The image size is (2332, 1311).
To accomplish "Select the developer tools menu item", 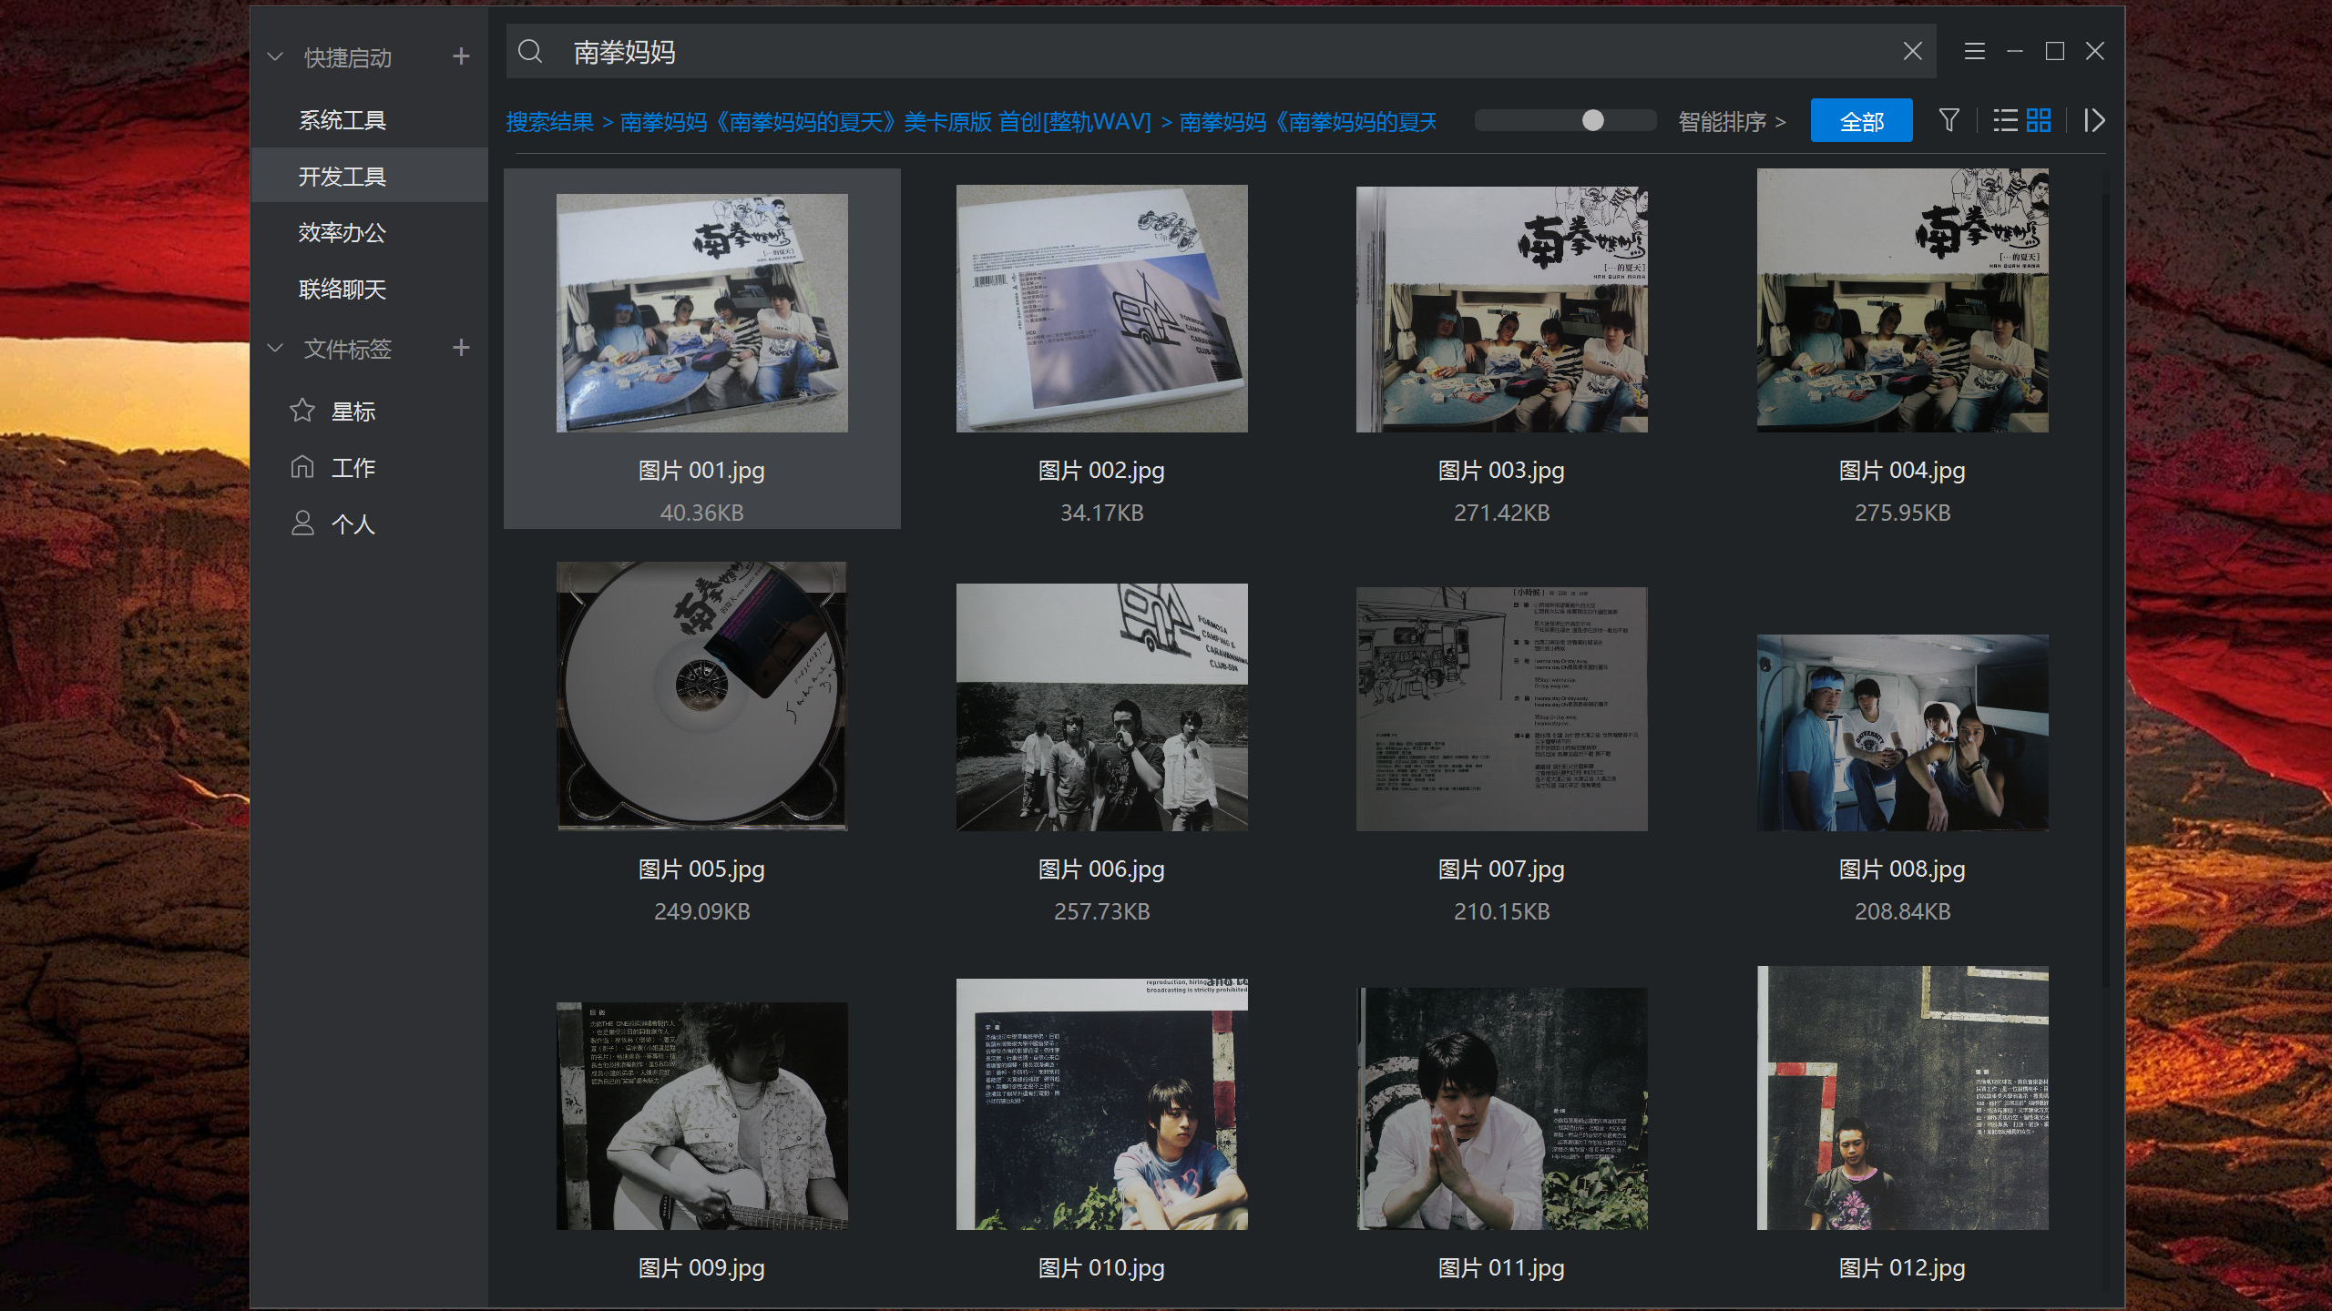I will pos(343,176).
